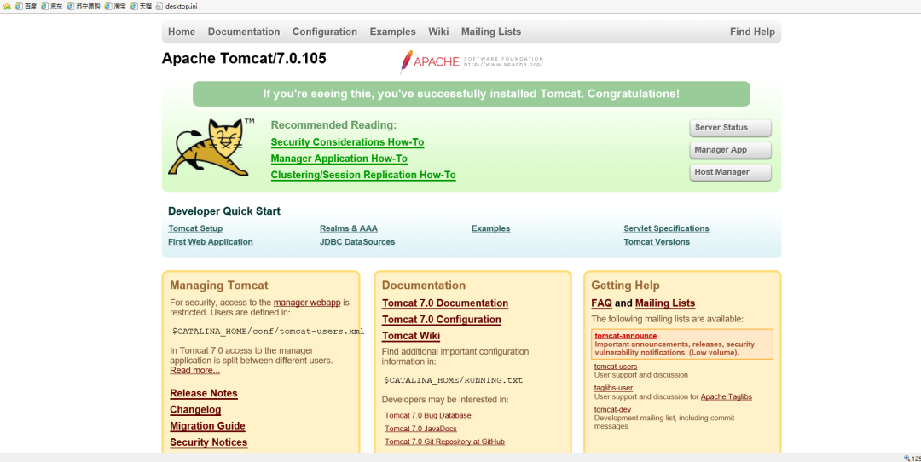This screenshot has height=462, width=921.
Task: Open Mailing Lists in the navigation bar
Action: [491, 32]
